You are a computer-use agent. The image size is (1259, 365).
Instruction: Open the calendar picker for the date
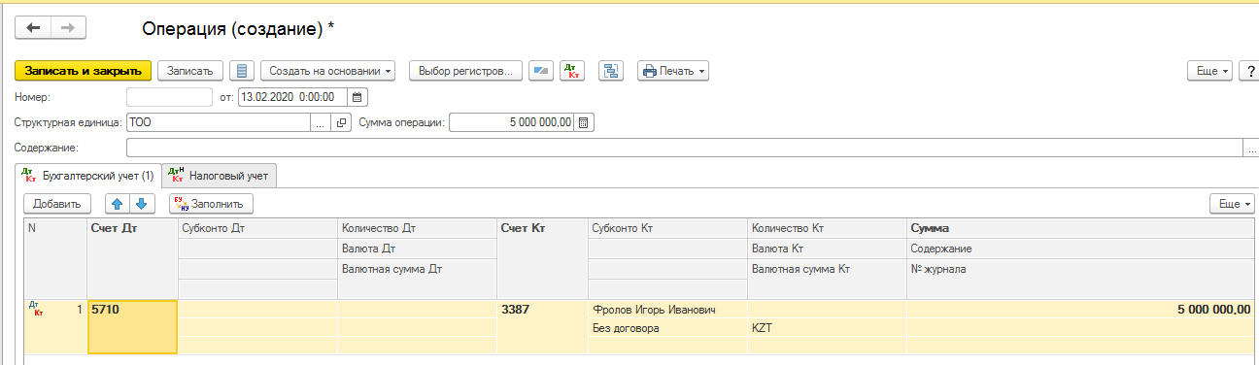(357, 97)
